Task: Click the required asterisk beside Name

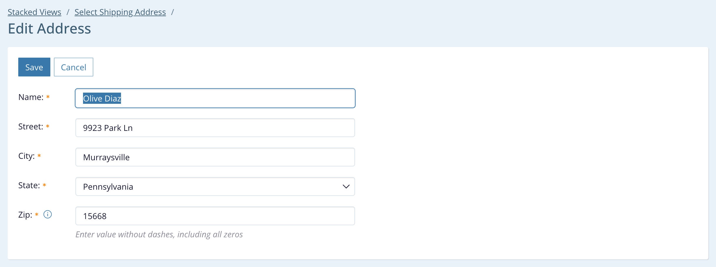Action: click(48, 97)
